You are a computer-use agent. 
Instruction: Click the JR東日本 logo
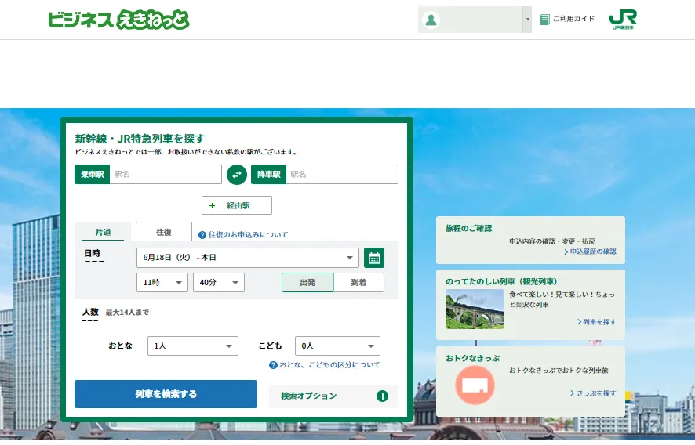623,20
